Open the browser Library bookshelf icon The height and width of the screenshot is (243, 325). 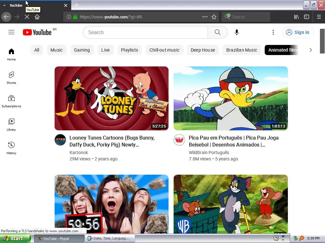point(296,17)
